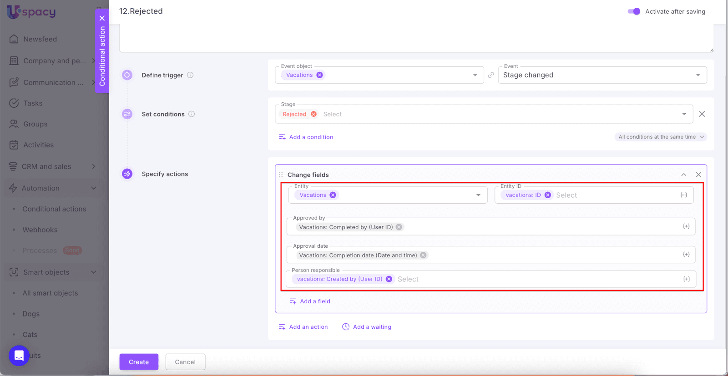The width and height of the screenshot is (728, 376).
Task: Open Conditional actions in the sidebar
Action: [54, 209]
